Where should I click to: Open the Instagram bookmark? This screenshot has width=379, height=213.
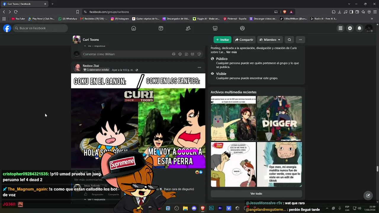pos(120,19)
